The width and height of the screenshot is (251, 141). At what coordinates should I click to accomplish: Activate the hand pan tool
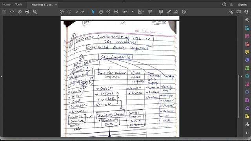click(x=101, y=12)
